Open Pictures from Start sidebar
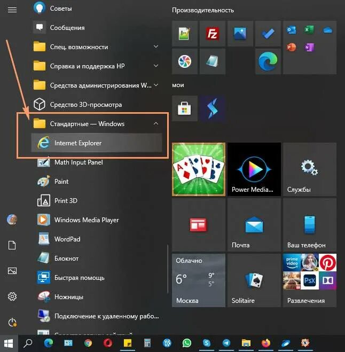Screen dimensions: 345x352 tap(12, 271)
